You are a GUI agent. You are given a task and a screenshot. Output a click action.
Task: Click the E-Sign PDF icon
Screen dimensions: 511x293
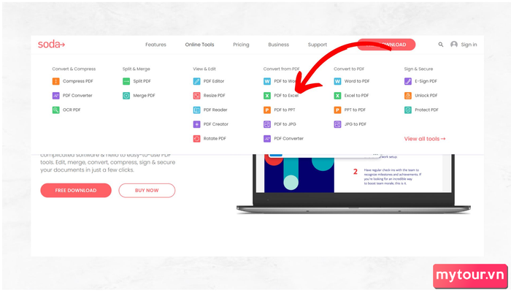407,81
